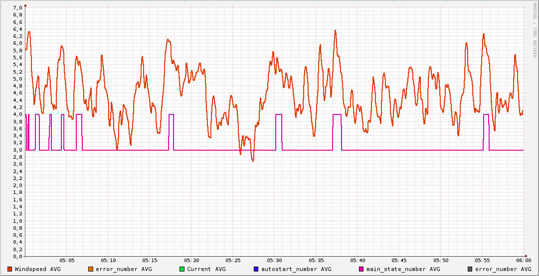Select the Current AVG legend label
Image resolution: width=539 pixels, height=276 pixels.
click(x=206, y=269)
